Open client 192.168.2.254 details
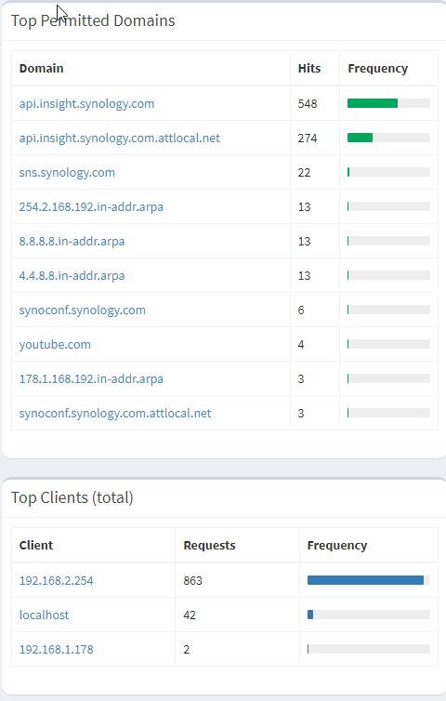446x701 pixels. point(57,580)
